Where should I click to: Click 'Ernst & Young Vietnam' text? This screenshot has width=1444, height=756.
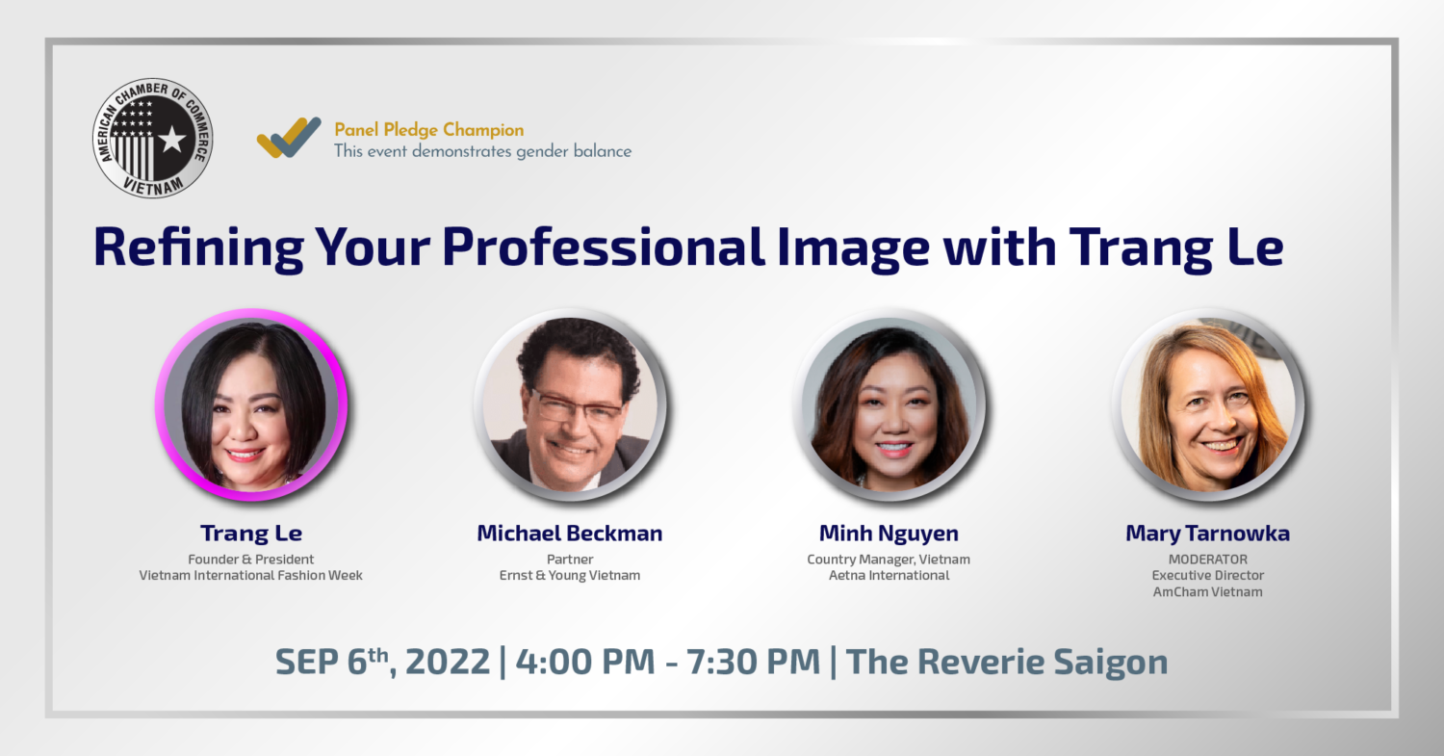(x=570, y=576)
